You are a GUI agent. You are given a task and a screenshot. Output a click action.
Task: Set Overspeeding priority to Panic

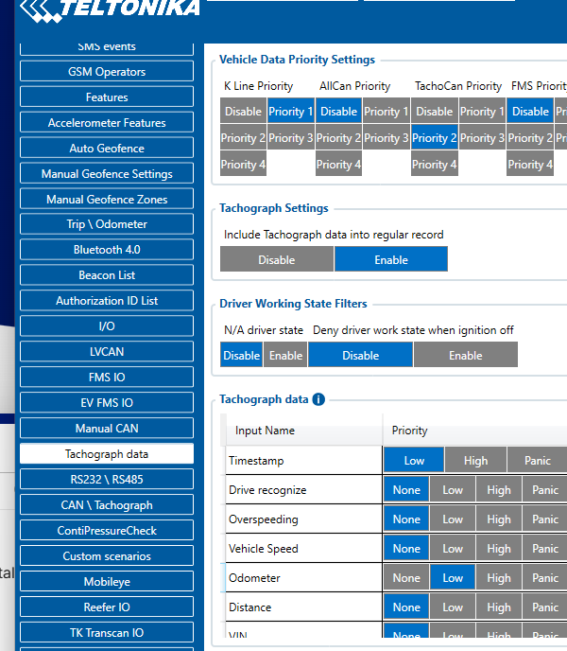[545, 519]
